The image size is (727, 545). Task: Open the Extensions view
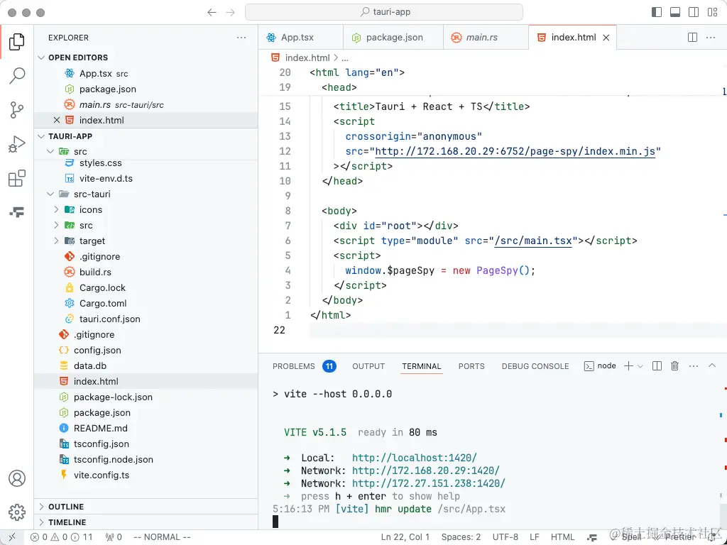click(x=17, y=178)
